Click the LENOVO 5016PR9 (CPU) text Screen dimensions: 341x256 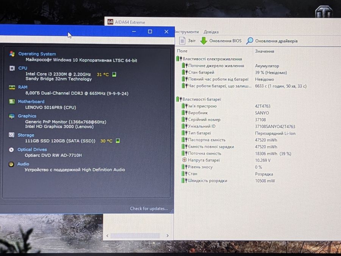(50, 107)
